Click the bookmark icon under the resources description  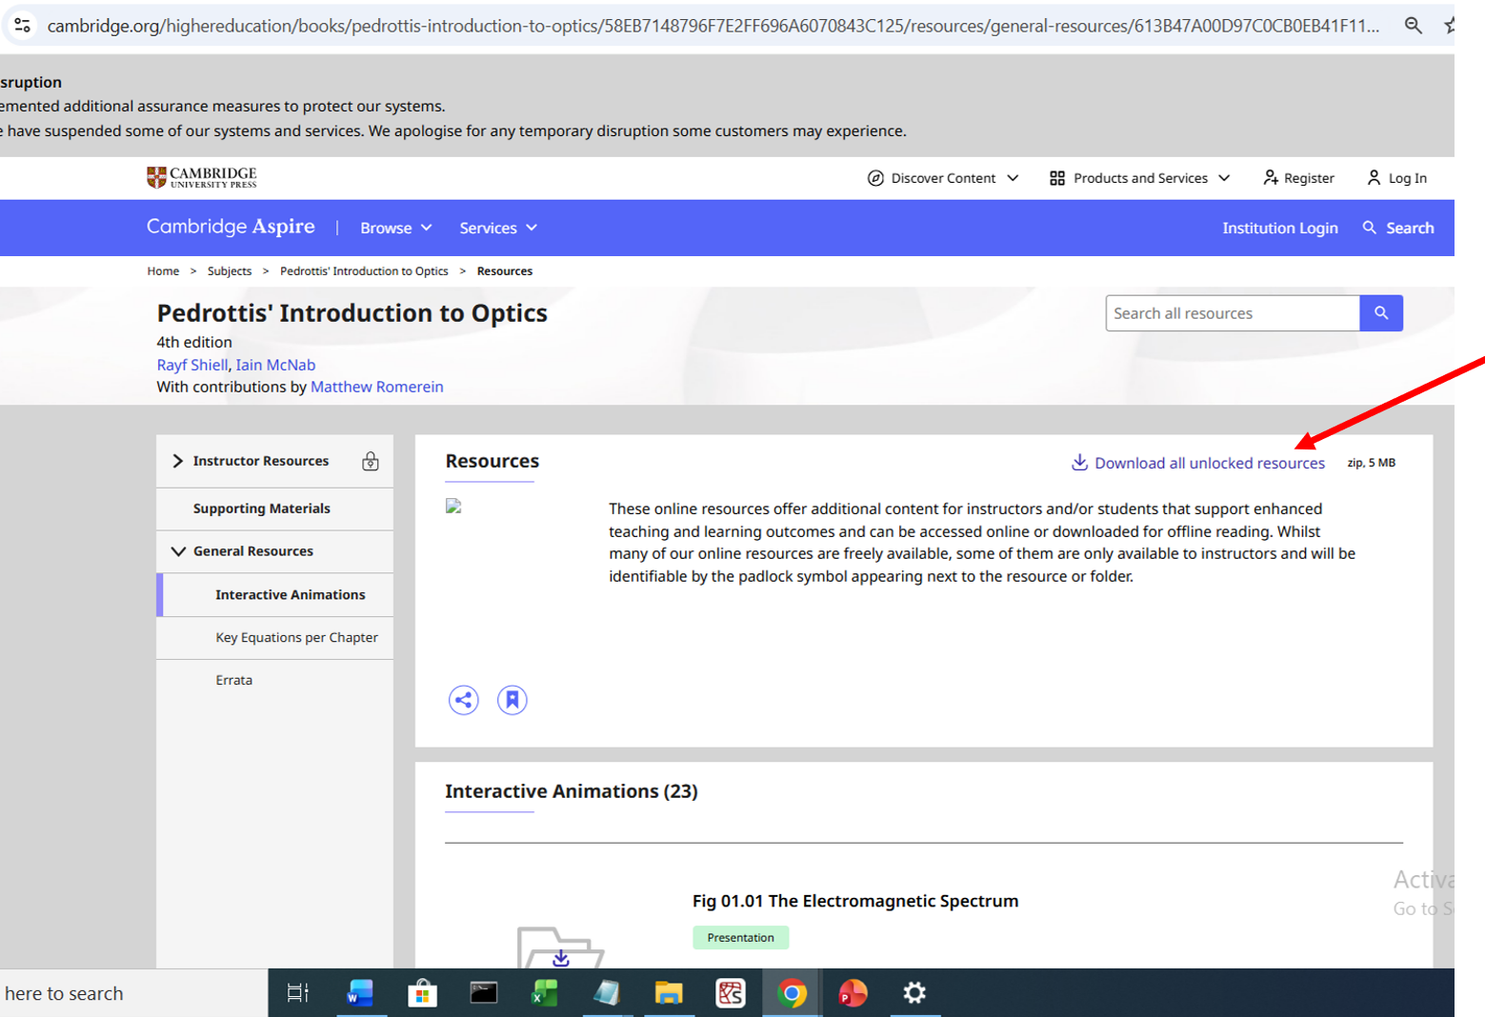[x=512, y=700]
